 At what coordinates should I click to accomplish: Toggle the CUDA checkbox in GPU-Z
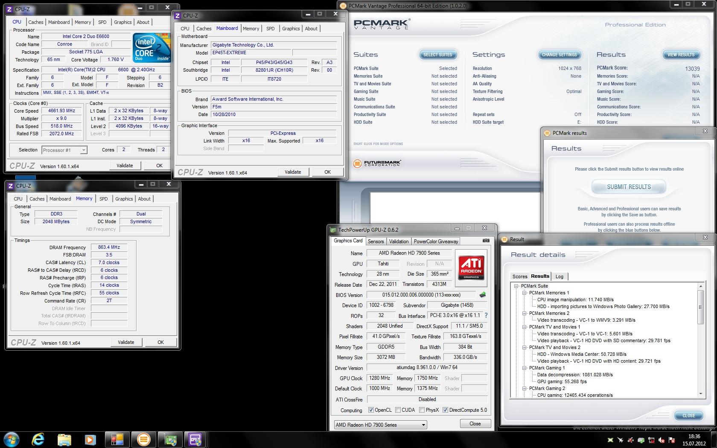(x=398, y=410)
